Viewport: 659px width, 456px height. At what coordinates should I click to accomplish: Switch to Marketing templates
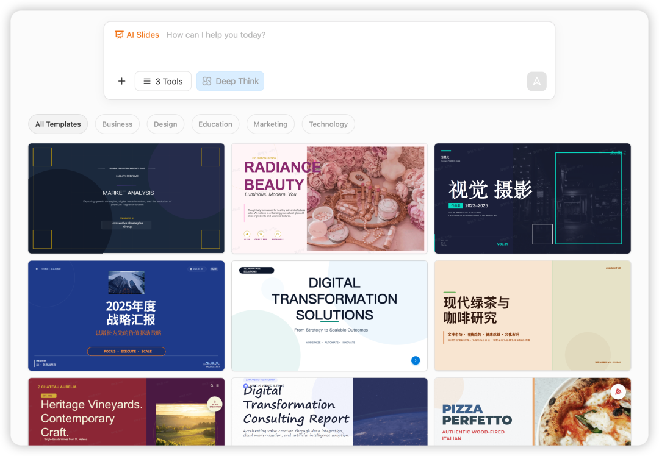point(270,124)
